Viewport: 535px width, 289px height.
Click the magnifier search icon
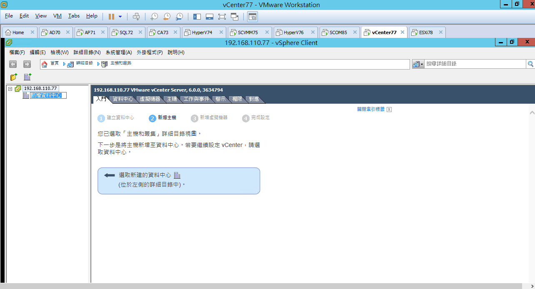530,64
